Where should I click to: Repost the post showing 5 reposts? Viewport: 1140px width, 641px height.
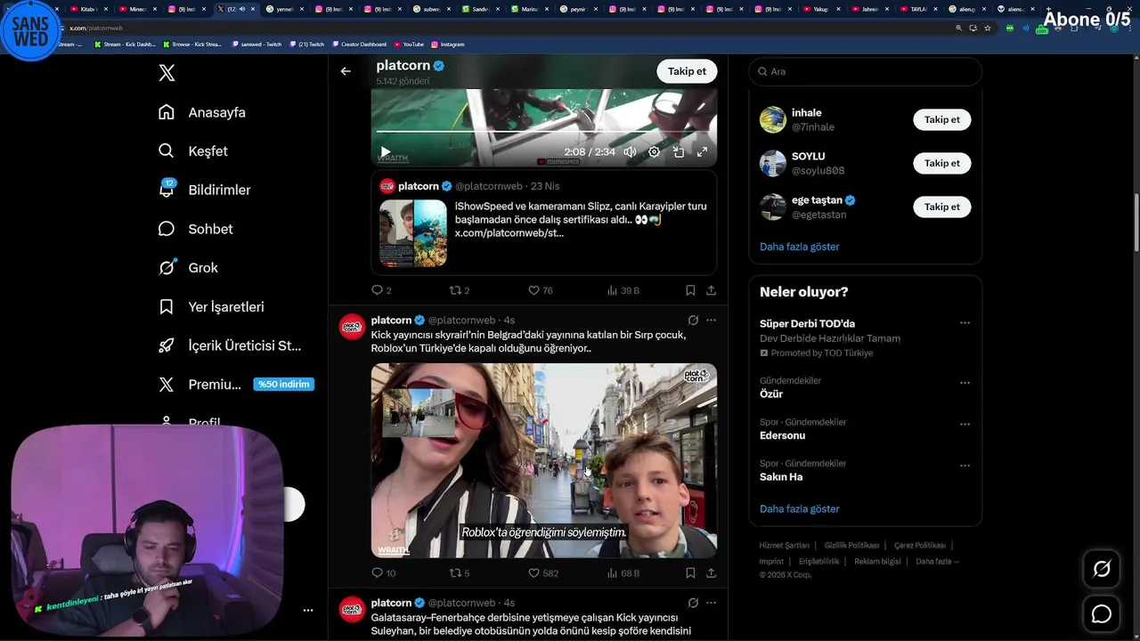coord(460,573)
